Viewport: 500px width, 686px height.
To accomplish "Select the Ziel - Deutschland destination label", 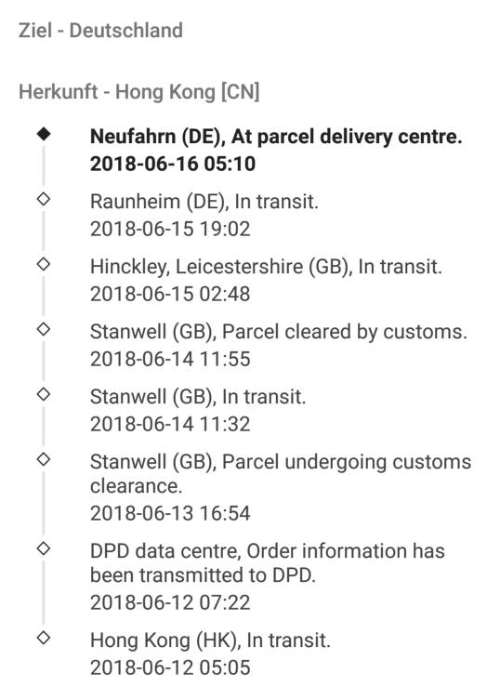I will tap(100, 31).
